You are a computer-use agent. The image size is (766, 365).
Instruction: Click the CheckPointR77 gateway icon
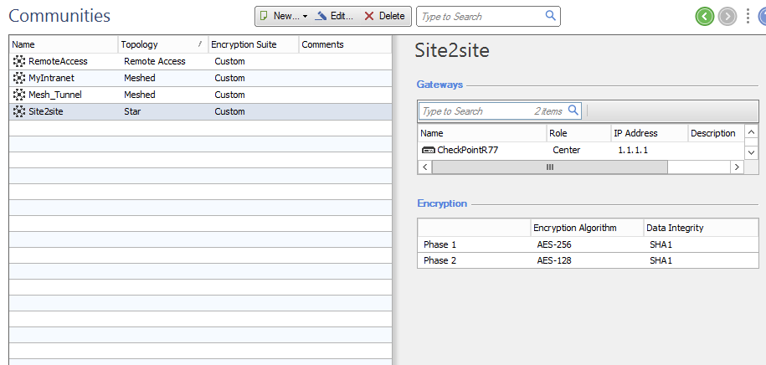[429, 150]
